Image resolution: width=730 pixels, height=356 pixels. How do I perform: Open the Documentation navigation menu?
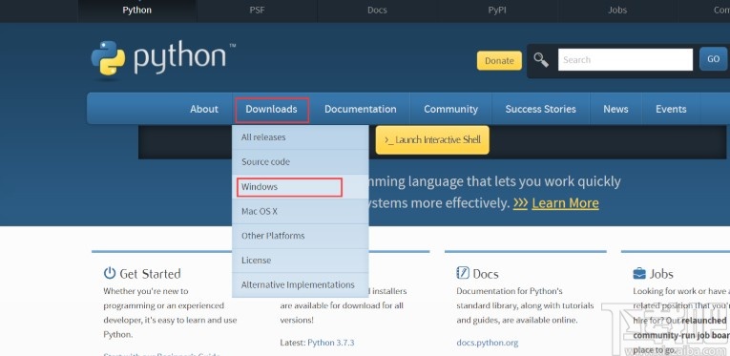[x=361, y=110]
